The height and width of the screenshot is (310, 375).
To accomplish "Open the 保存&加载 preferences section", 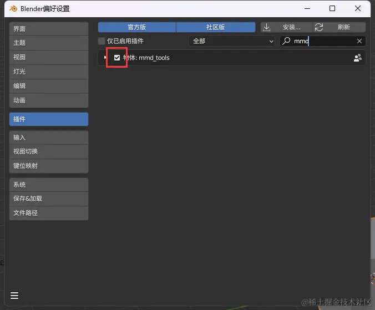I will tap(49, 199).
